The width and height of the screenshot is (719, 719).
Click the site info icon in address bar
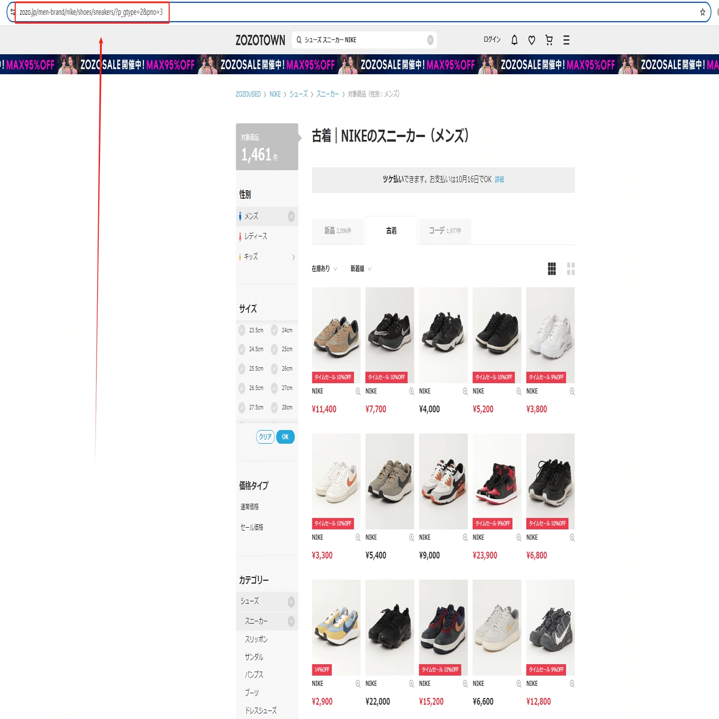coord(12,12)
